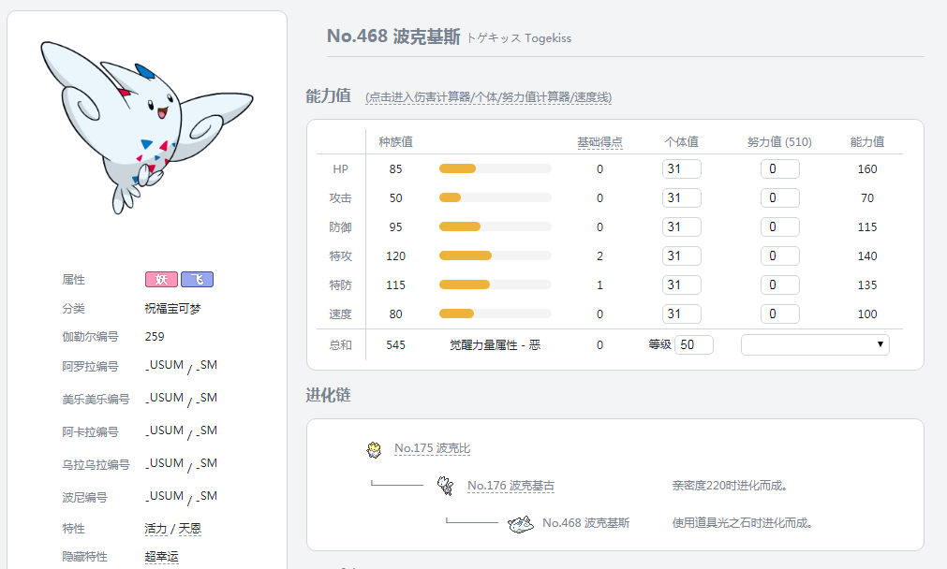947x569 pixels.
Task: Click the No.468 波克基斯 page title
Action: pyautogui.click(x=393, y=36)
